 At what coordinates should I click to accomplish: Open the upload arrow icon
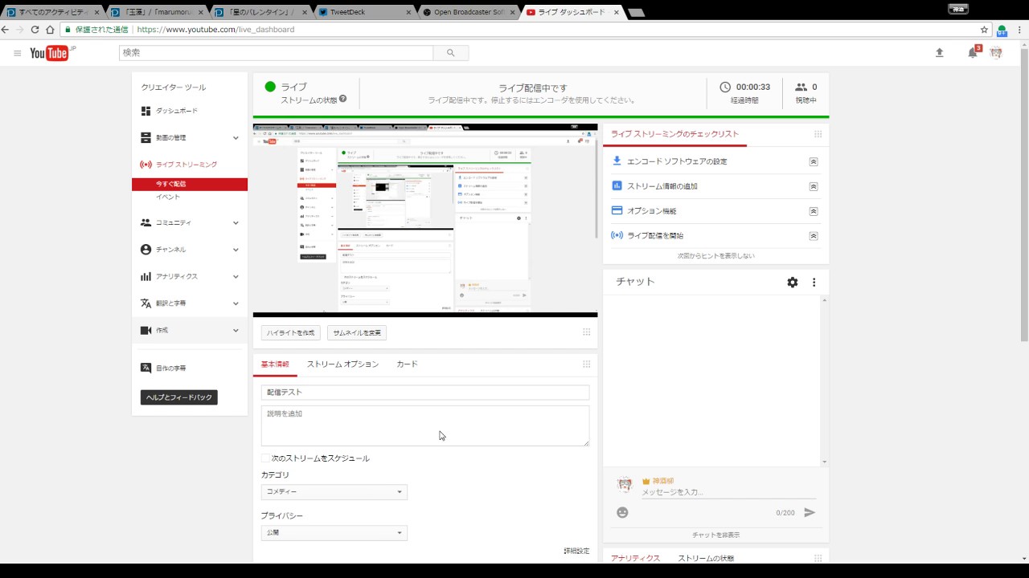coord(939,53)
